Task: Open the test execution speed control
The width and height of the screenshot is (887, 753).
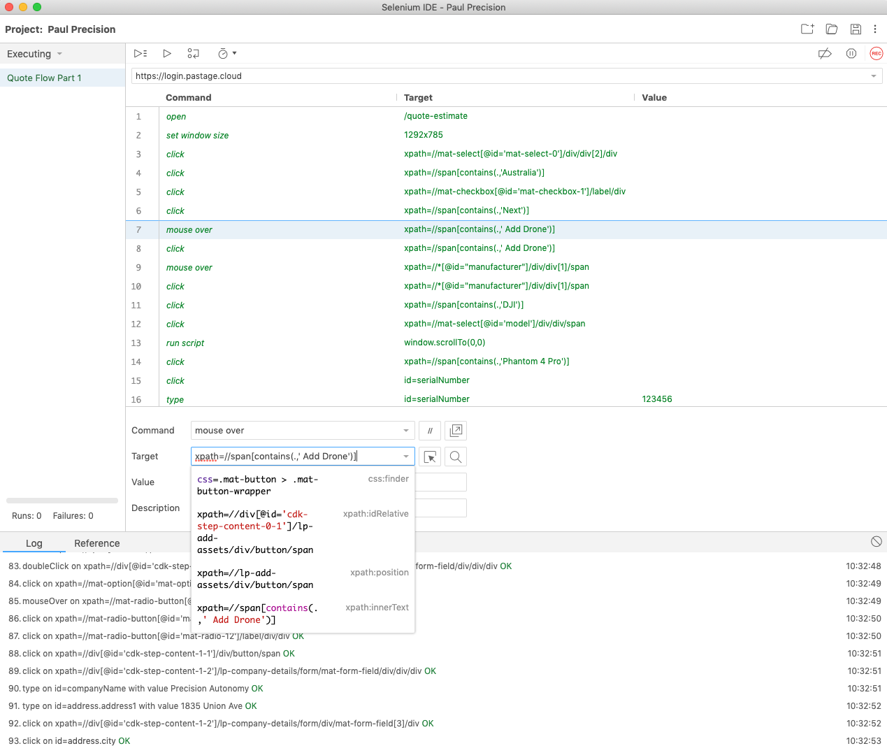Action: (x=226, y=54)
